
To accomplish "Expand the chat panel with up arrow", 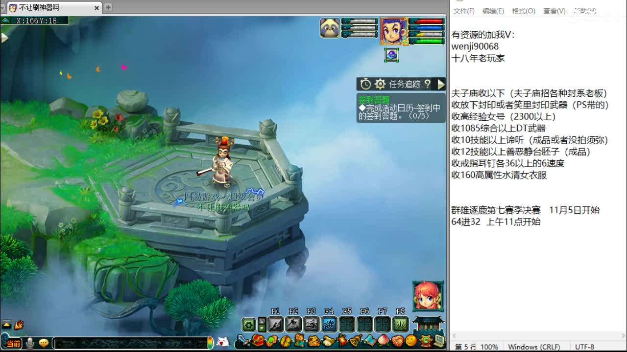I will click(6, 324).
